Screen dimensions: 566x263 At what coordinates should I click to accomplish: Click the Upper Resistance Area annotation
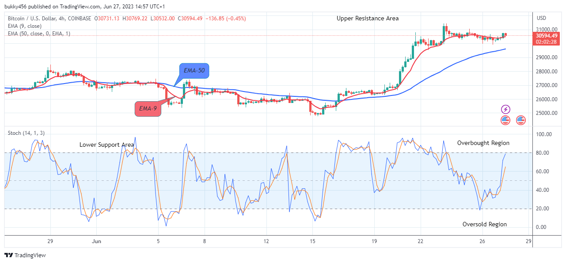click(368, 19)
